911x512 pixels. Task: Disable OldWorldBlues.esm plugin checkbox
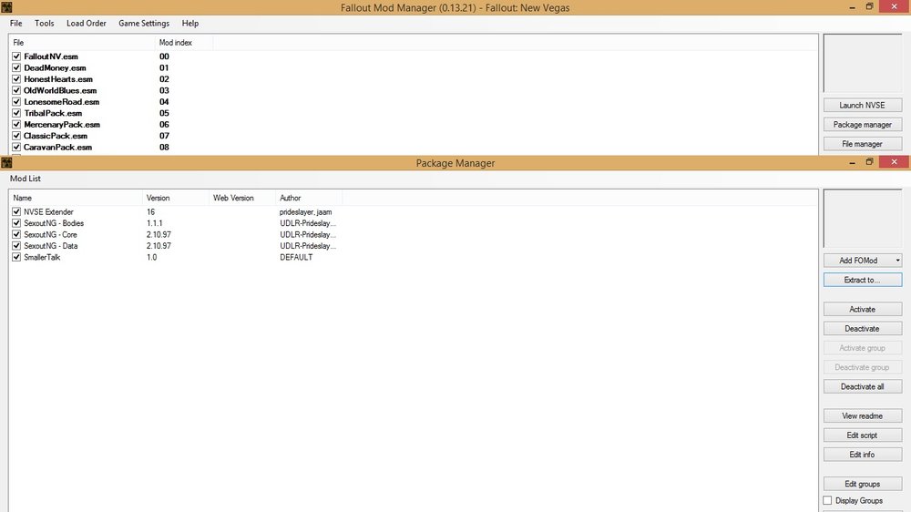[16, 90]
